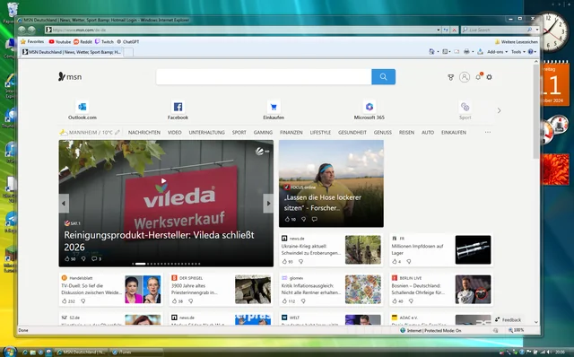
Task: Select the NACHRICHTEN category tab
Action: (144, 132)
